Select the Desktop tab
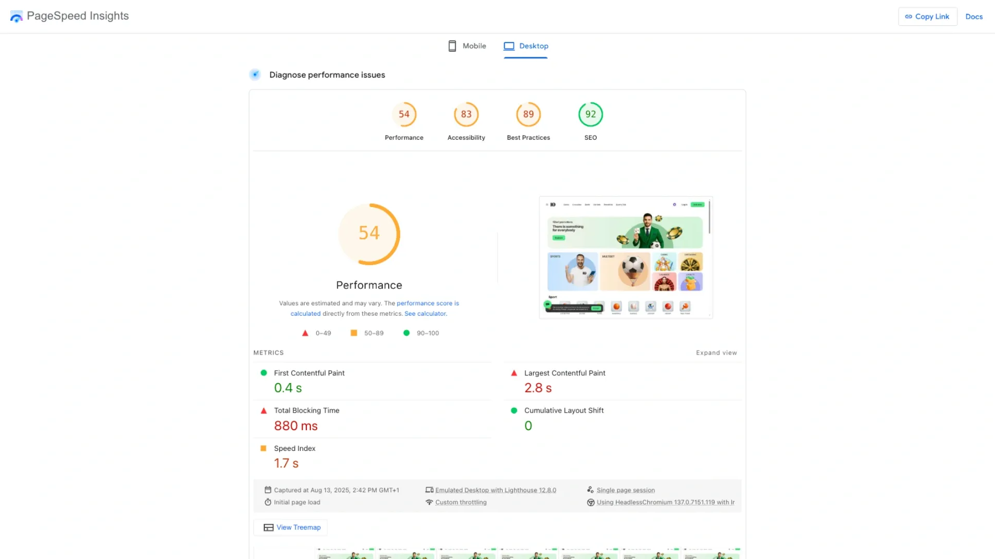Image resolution: width=995 pixels, height=559 pixels. click(x=526, y=46)
